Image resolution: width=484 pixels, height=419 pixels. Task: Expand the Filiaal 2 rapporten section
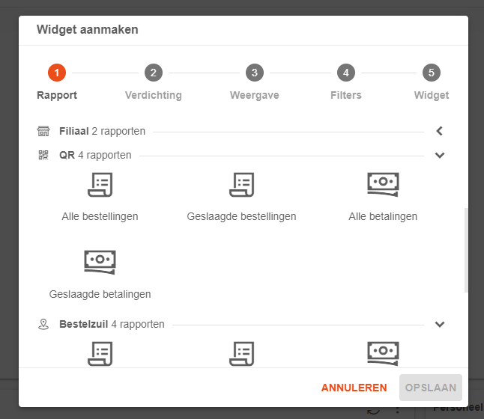click(x=440, y=131)
